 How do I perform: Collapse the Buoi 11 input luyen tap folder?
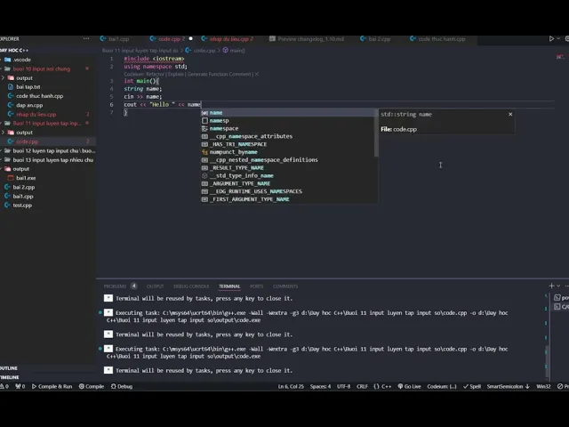[x=48, y=124]
